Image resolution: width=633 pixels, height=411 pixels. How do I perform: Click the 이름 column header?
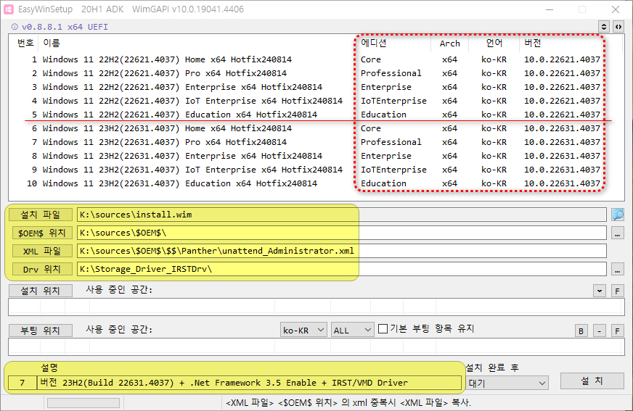pyautogui.click(x=196, y=43)
